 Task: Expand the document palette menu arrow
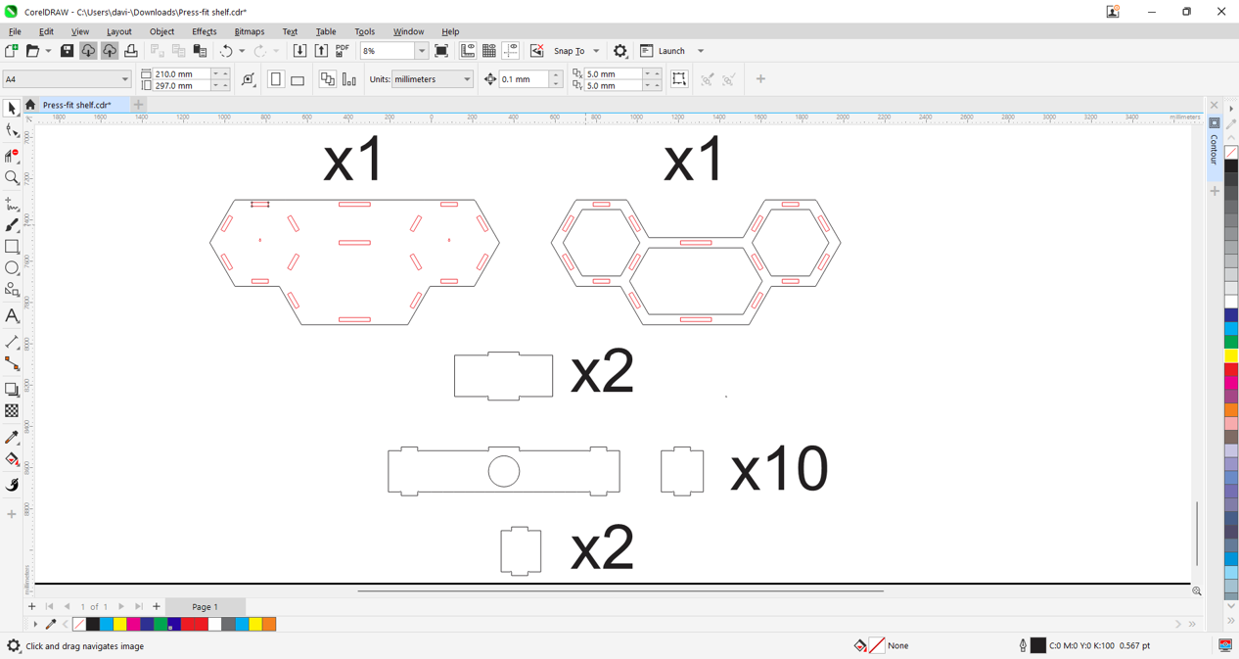pyautogui.click(x=35, y=624)
